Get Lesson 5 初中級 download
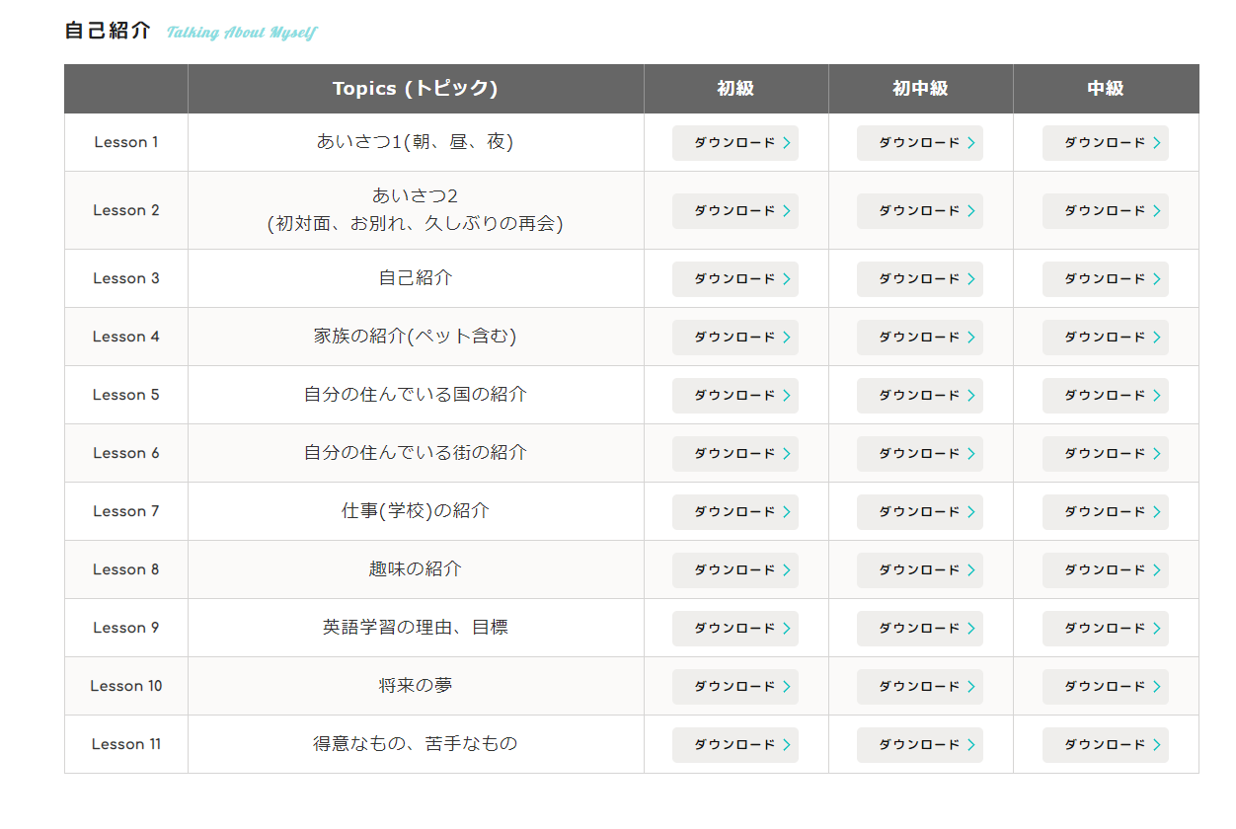Viewport: 1236px width, 829px height. pyautogui.click(x=919, y=396)
